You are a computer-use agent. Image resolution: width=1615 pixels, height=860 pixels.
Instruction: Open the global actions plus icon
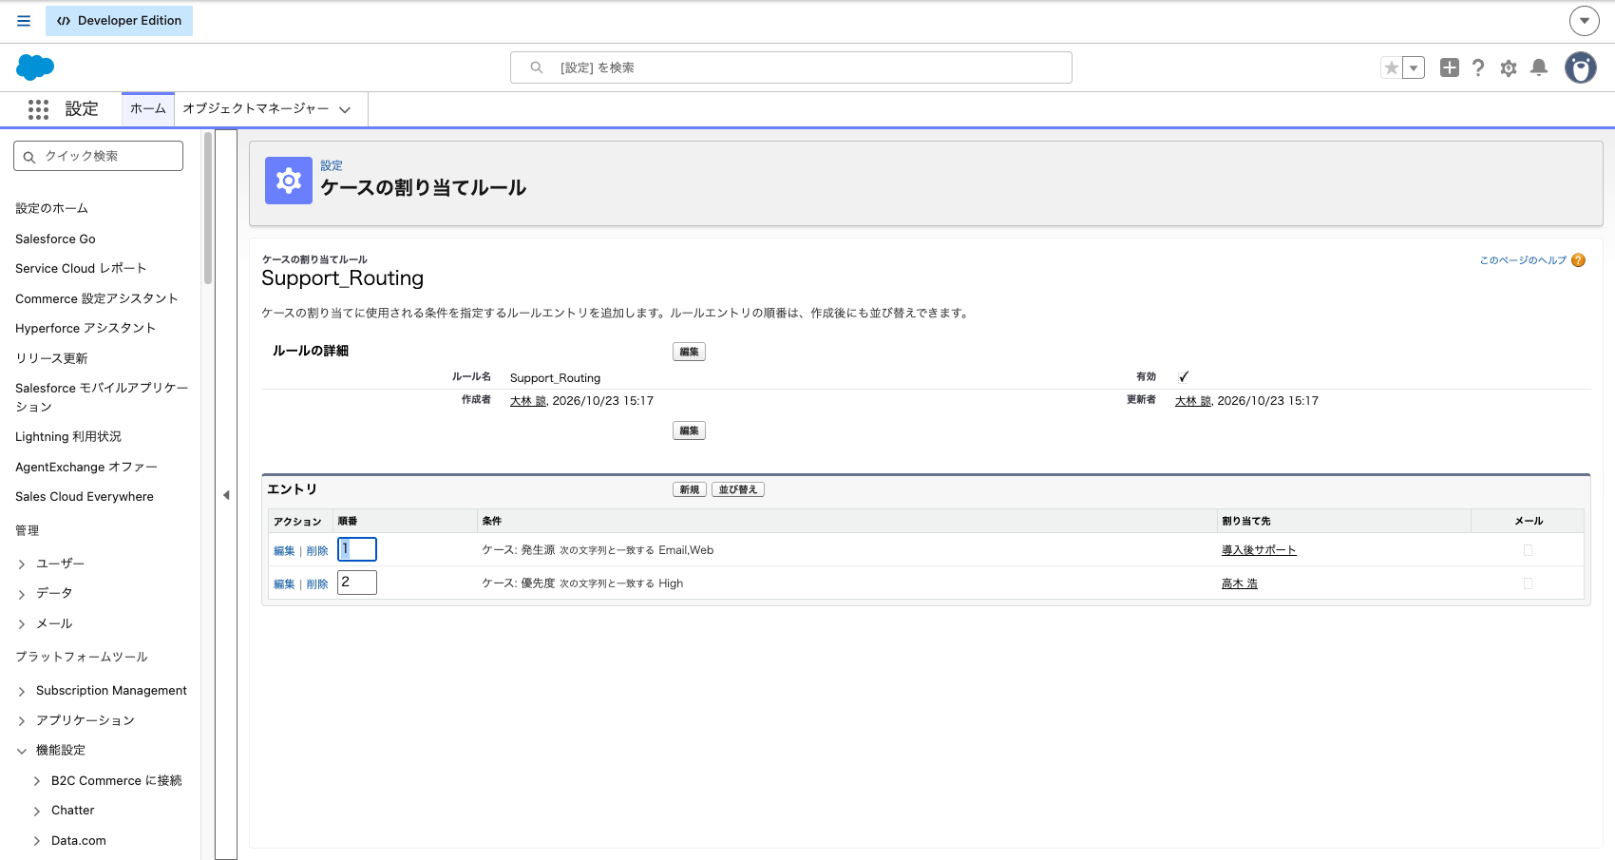[x=1449, y=67]
